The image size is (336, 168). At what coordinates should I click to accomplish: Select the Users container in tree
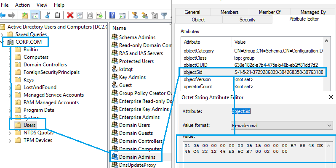coord(29,124)
